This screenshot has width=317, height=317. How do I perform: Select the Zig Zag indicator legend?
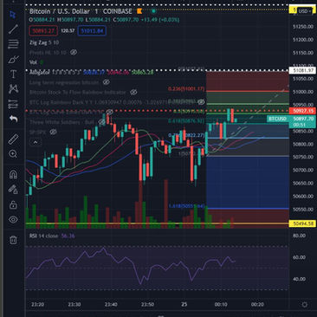pos(44,42)
